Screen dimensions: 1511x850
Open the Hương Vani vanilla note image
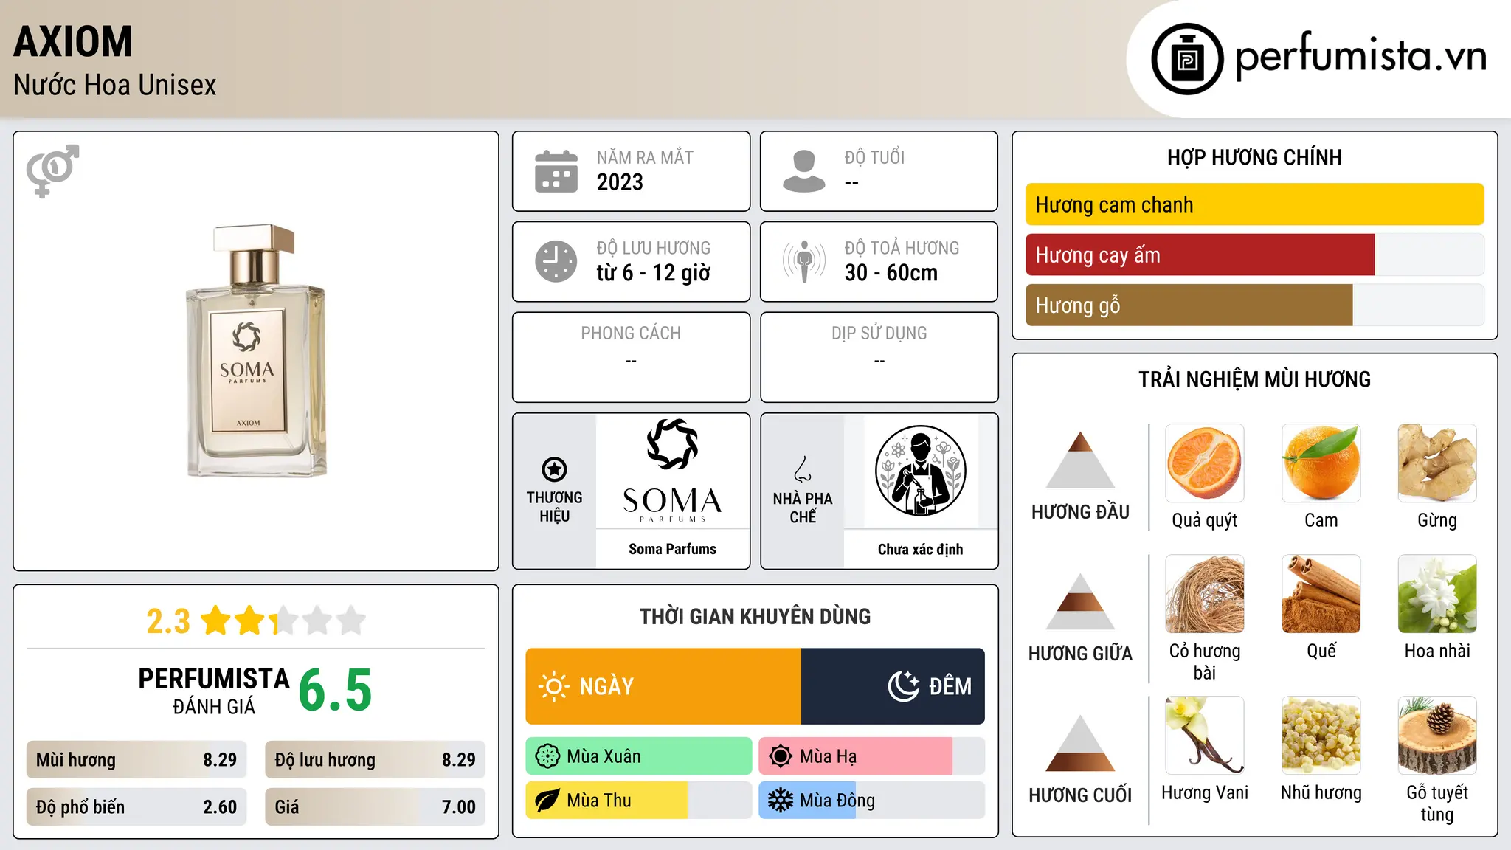point(1205,736)
